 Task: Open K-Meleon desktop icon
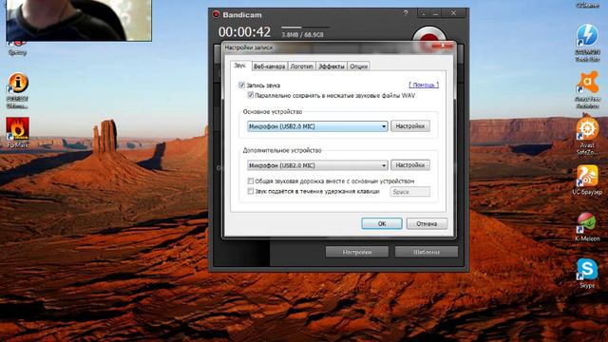click(587, 227)
